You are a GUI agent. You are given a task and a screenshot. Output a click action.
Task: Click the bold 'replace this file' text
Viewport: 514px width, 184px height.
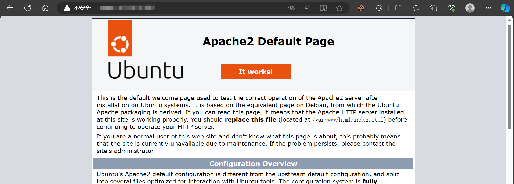251,120
